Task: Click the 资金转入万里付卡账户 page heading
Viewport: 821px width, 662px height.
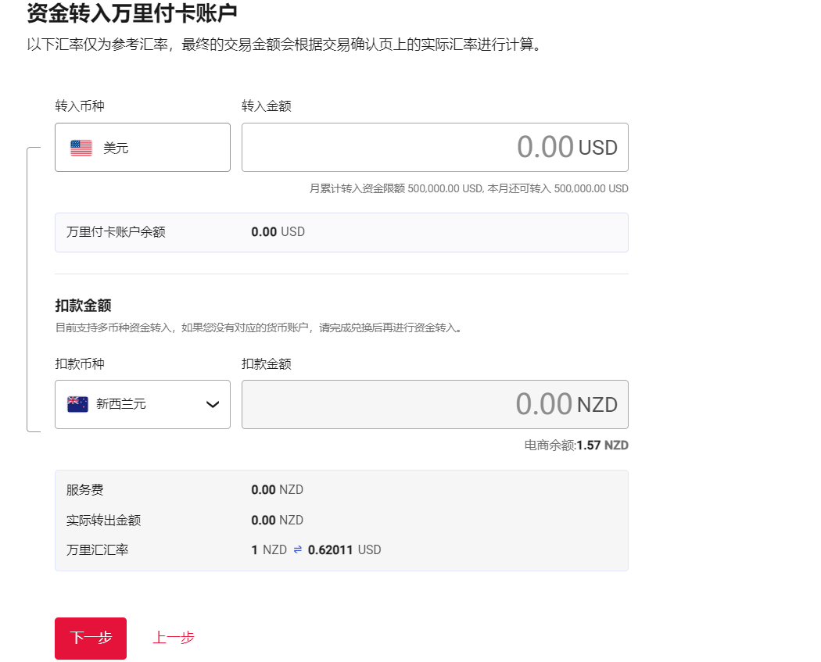Action: [132, 13]
